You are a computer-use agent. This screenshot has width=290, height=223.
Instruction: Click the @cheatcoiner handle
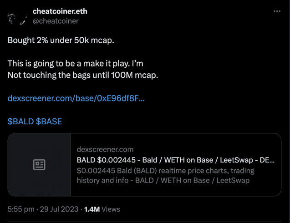click(56, 21)
